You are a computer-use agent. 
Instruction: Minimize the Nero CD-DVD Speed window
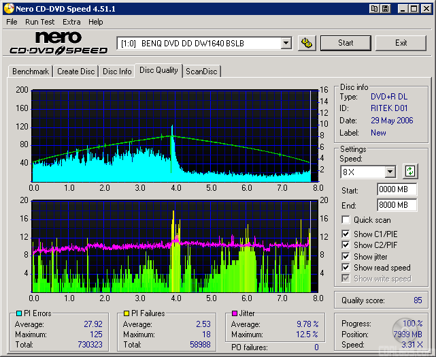tap(403, 8)
